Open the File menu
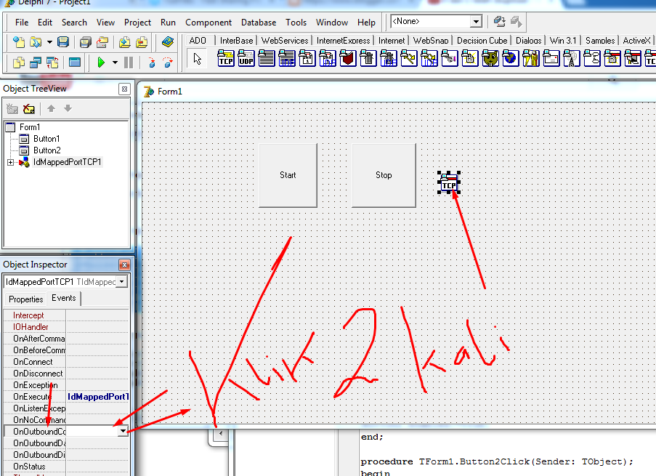This screenshot has width=656, height=476. [22, 23]
